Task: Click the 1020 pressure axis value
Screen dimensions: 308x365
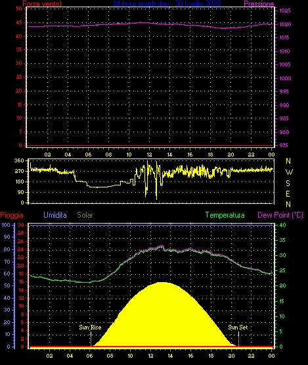Action: point(285,24)
